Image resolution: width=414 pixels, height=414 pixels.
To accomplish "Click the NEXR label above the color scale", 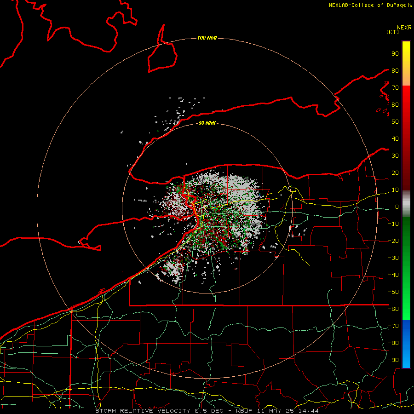I will pyautogui.click(x=404, y=28).
